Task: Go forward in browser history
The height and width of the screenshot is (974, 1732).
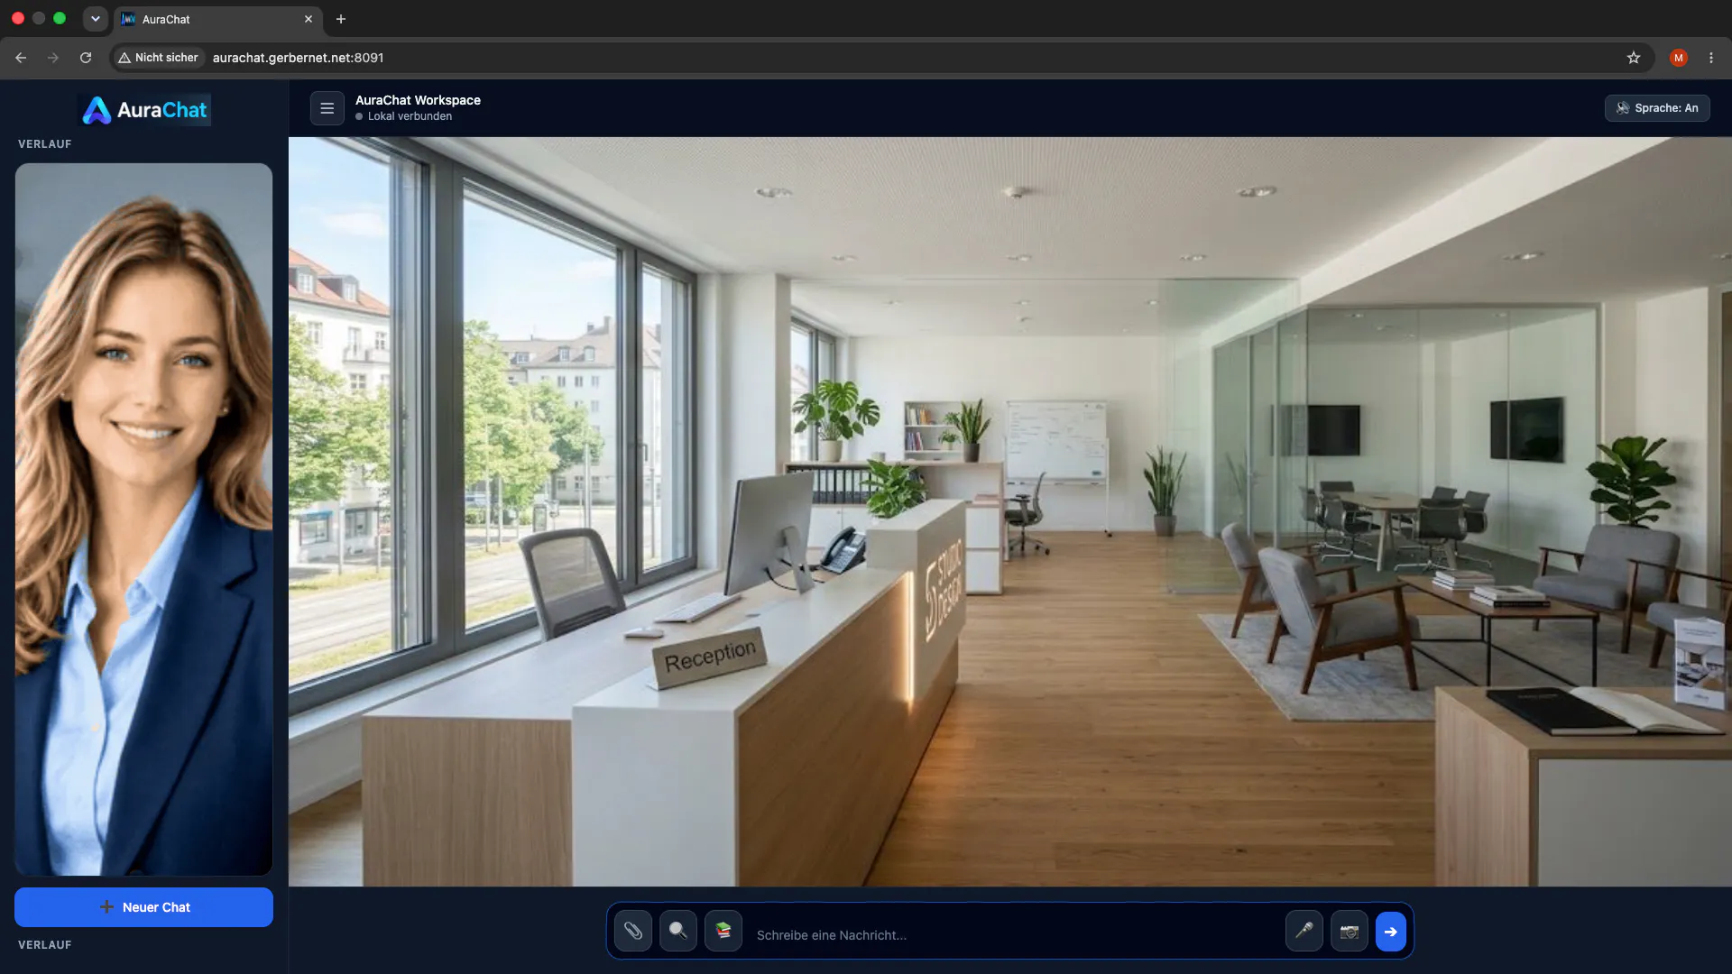Action: click(x=53, y=58)
